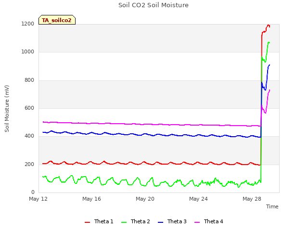Viewport: 308px width, 231px height.
Task: Click the 800 y-axis tick label
Action: (29, 80)
